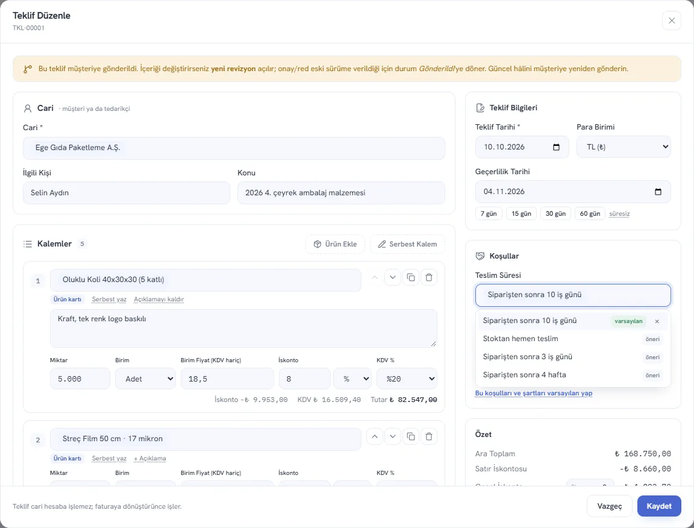Open the Para Birimi currency dropdown
This screenshot has width=694, height=528.
pos(624,147)
